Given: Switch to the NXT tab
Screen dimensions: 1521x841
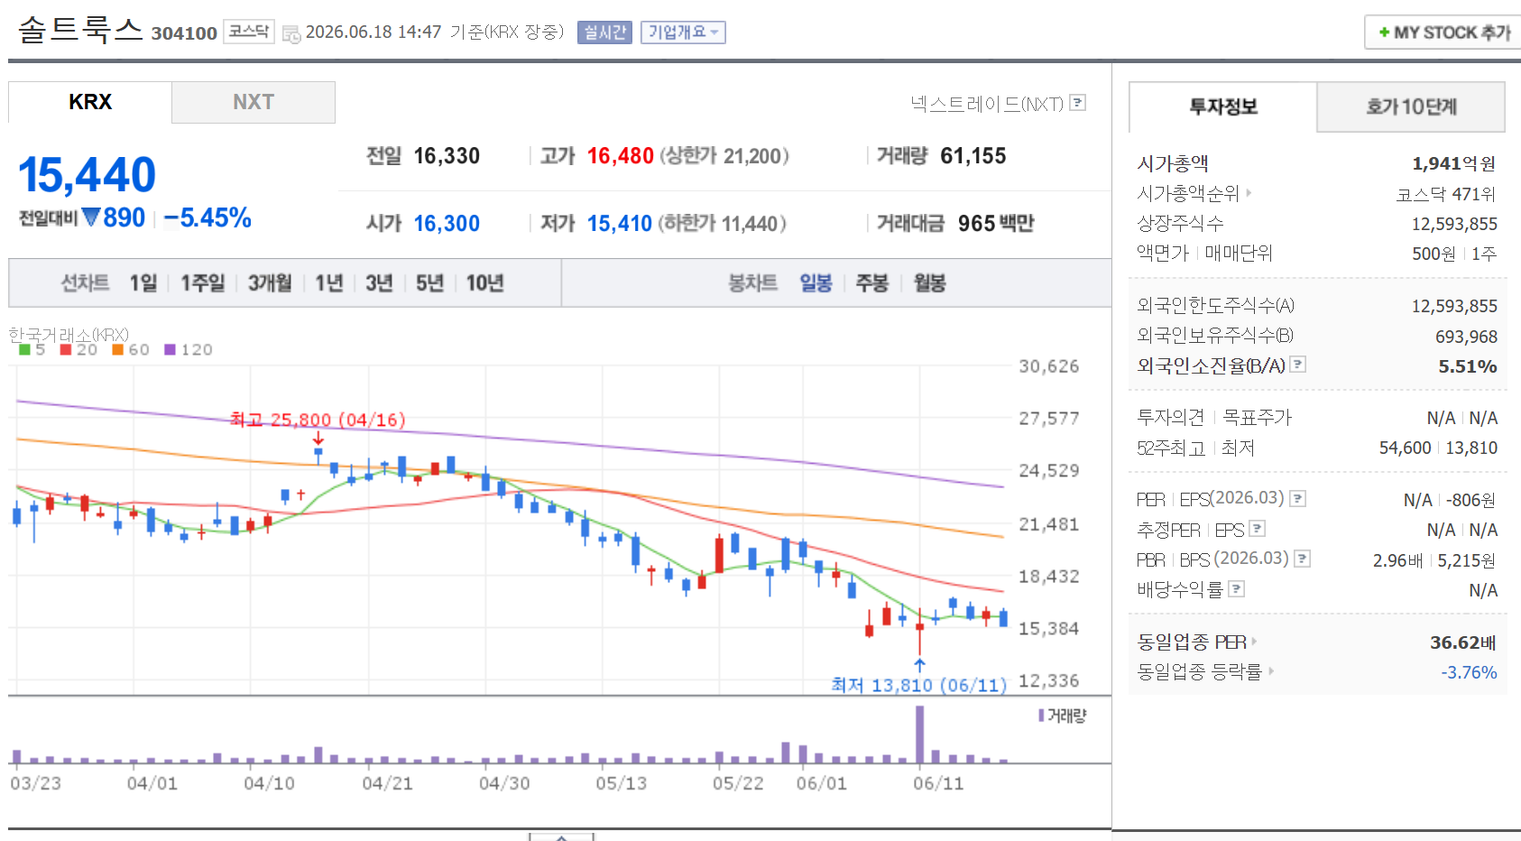Looking at the screenshot, I should point(253,102).
